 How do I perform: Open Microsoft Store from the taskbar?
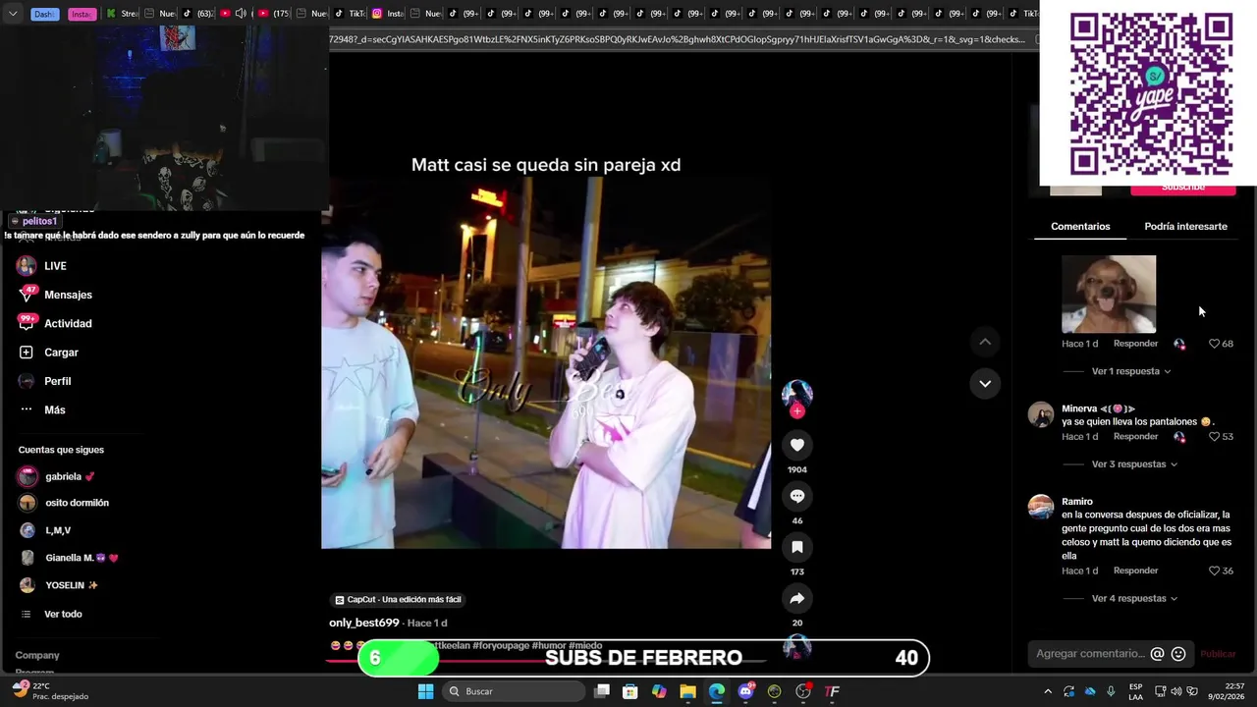630,691
